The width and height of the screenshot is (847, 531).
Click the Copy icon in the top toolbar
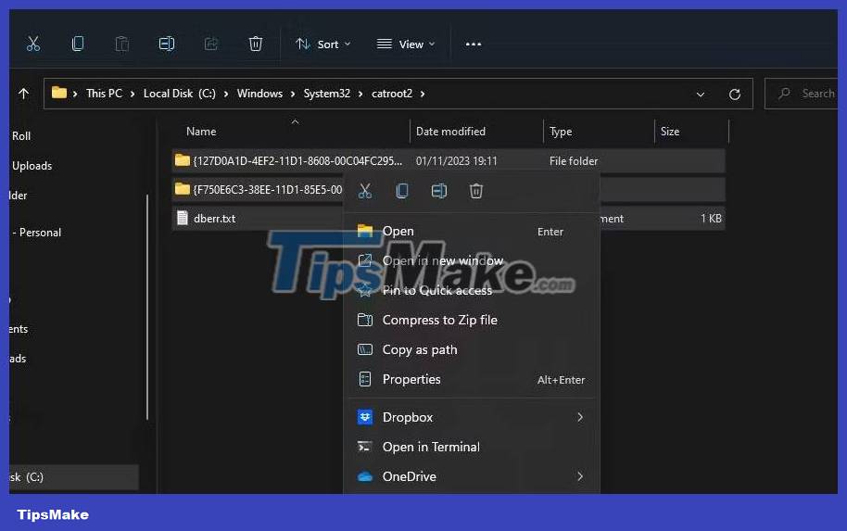tap(78, 44)
